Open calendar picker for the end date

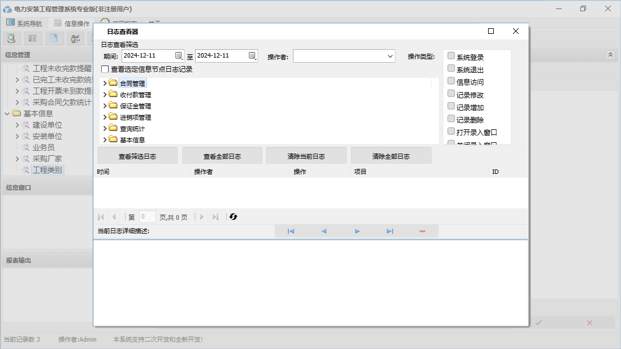(x=252, y=55)
